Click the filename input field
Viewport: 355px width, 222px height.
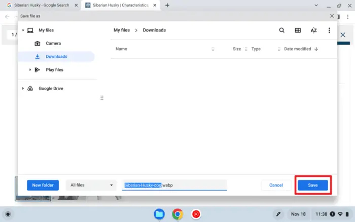click(174, 185)
